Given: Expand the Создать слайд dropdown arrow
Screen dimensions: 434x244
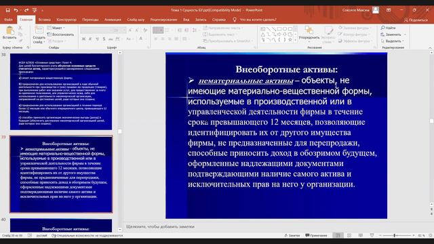Looking at the screenshot, I should coord(44,42).
